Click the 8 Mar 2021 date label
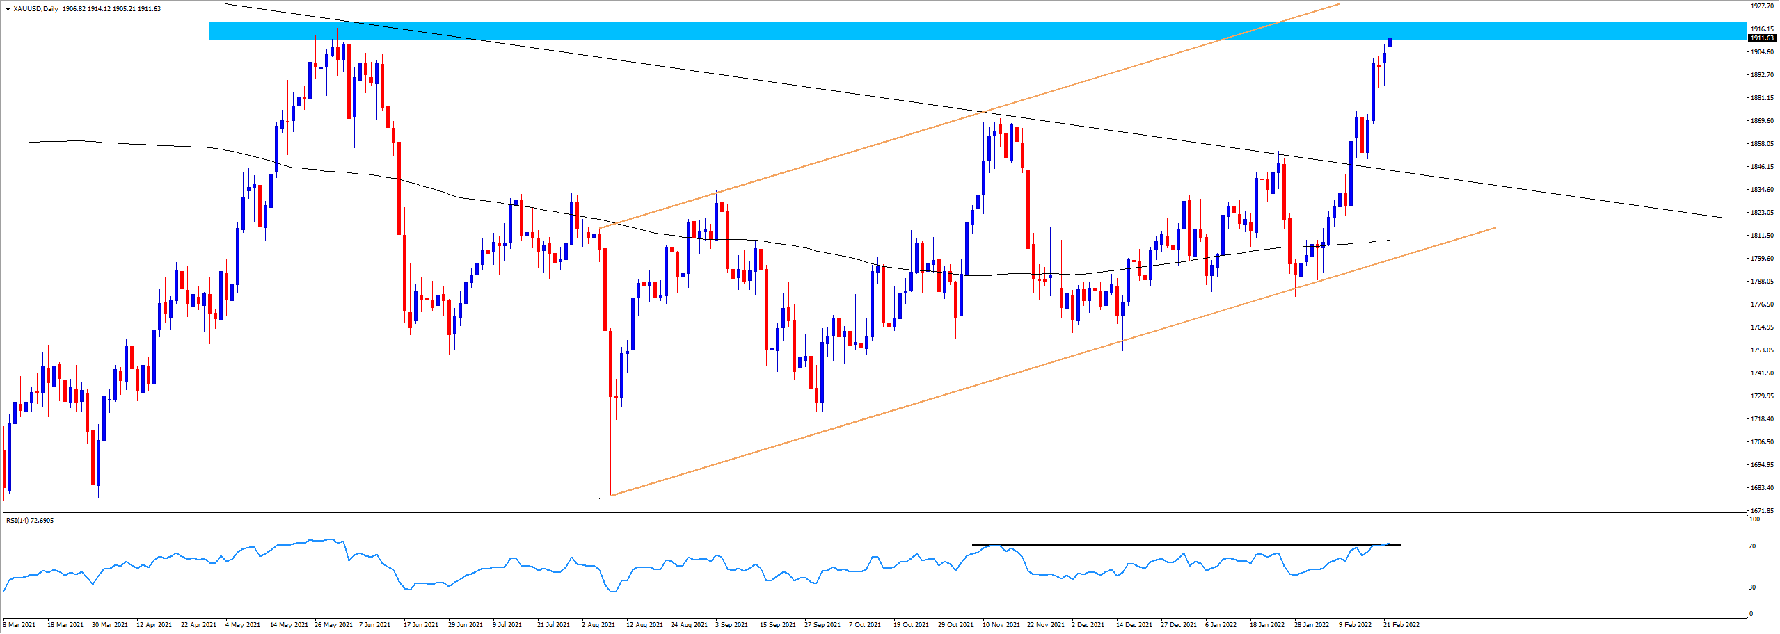The image size is (1780, 634). [19, 625]
